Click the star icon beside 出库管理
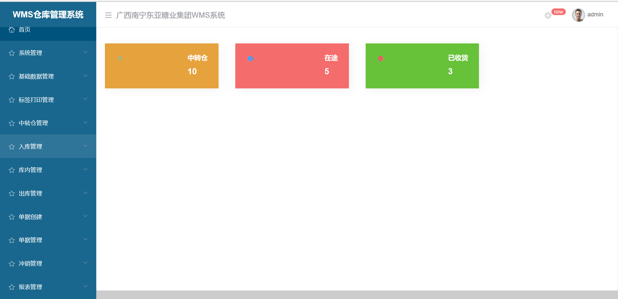The height and width of the screenshot is (299, 618). pyautogui.click(x=12, y=193)
